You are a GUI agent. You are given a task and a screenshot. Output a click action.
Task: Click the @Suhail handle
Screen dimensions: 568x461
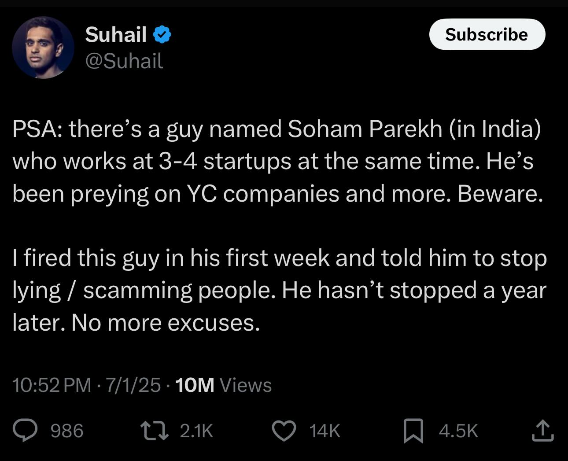coord(124,61)
